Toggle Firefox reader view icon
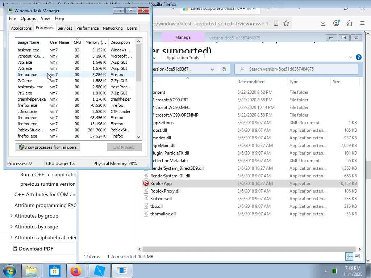 276,23
